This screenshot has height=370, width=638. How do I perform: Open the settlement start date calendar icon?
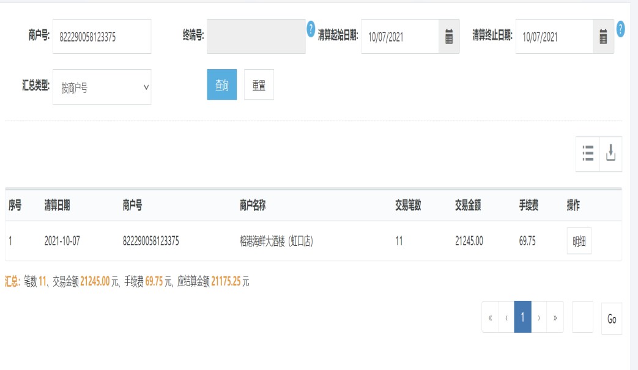449,37
